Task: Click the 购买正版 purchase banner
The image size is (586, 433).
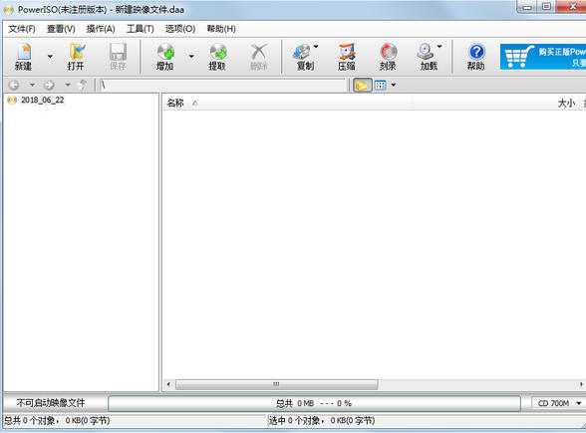Action: point(543,57)
